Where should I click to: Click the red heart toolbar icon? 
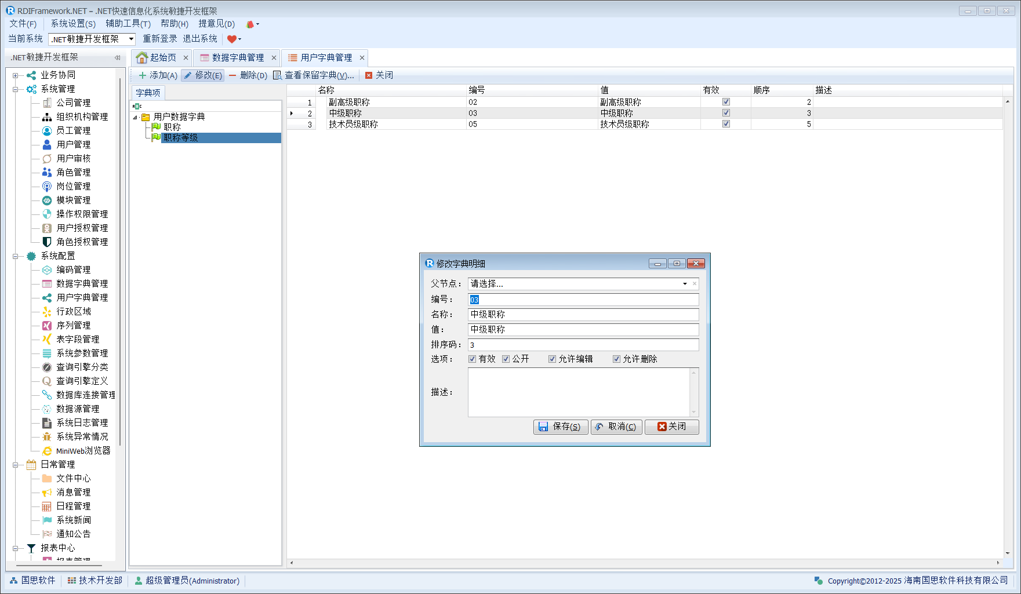232,39
